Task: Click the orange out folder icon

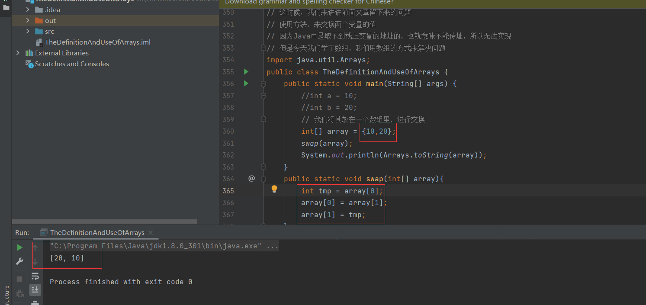Action: pos(39,20)
